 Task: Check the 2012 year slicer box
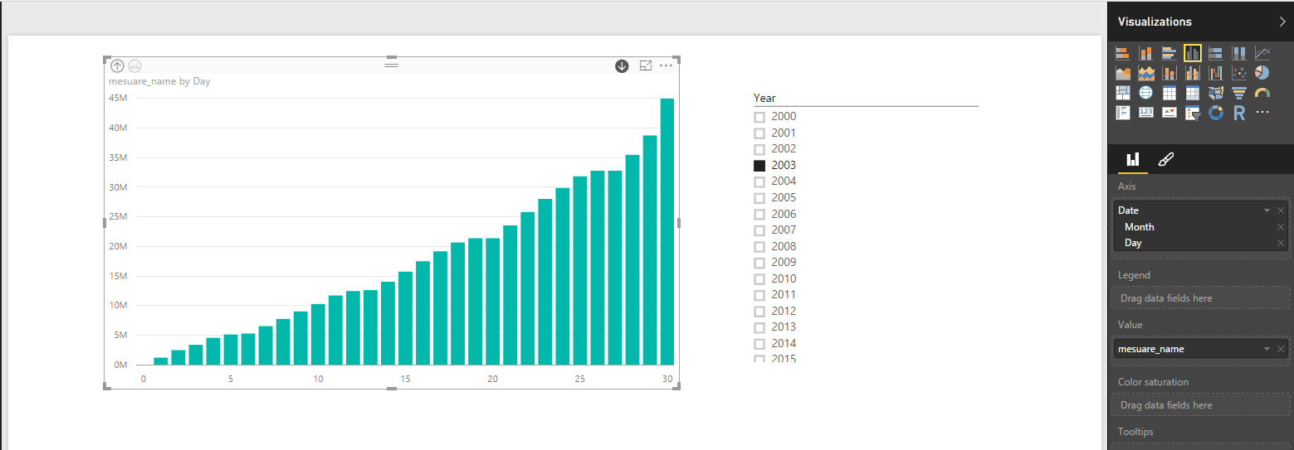[759, 312]
